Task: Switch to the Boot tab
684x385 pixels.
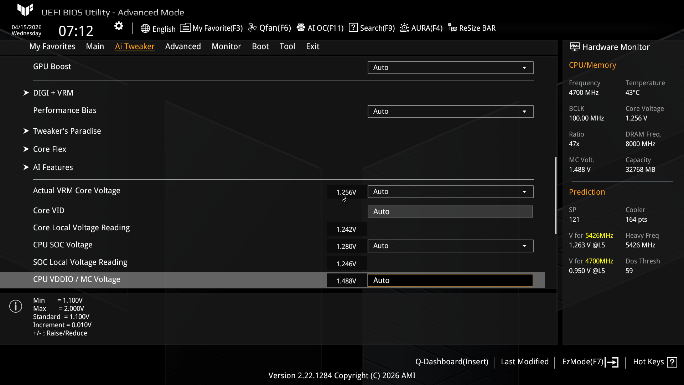Action: point(260,46)
